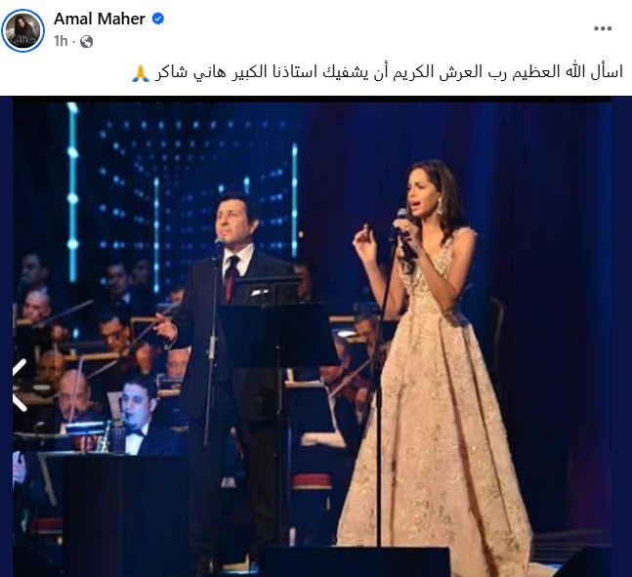Open Amal Maher's circular profile picture
The width and height of the screenshot is (632, 577).
(22, 30)
